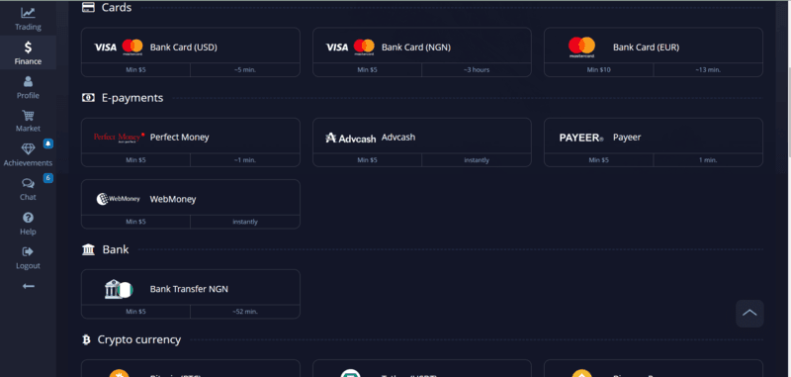Click the Bank section building icon
The image size is (791, 377).
point(88,249)
